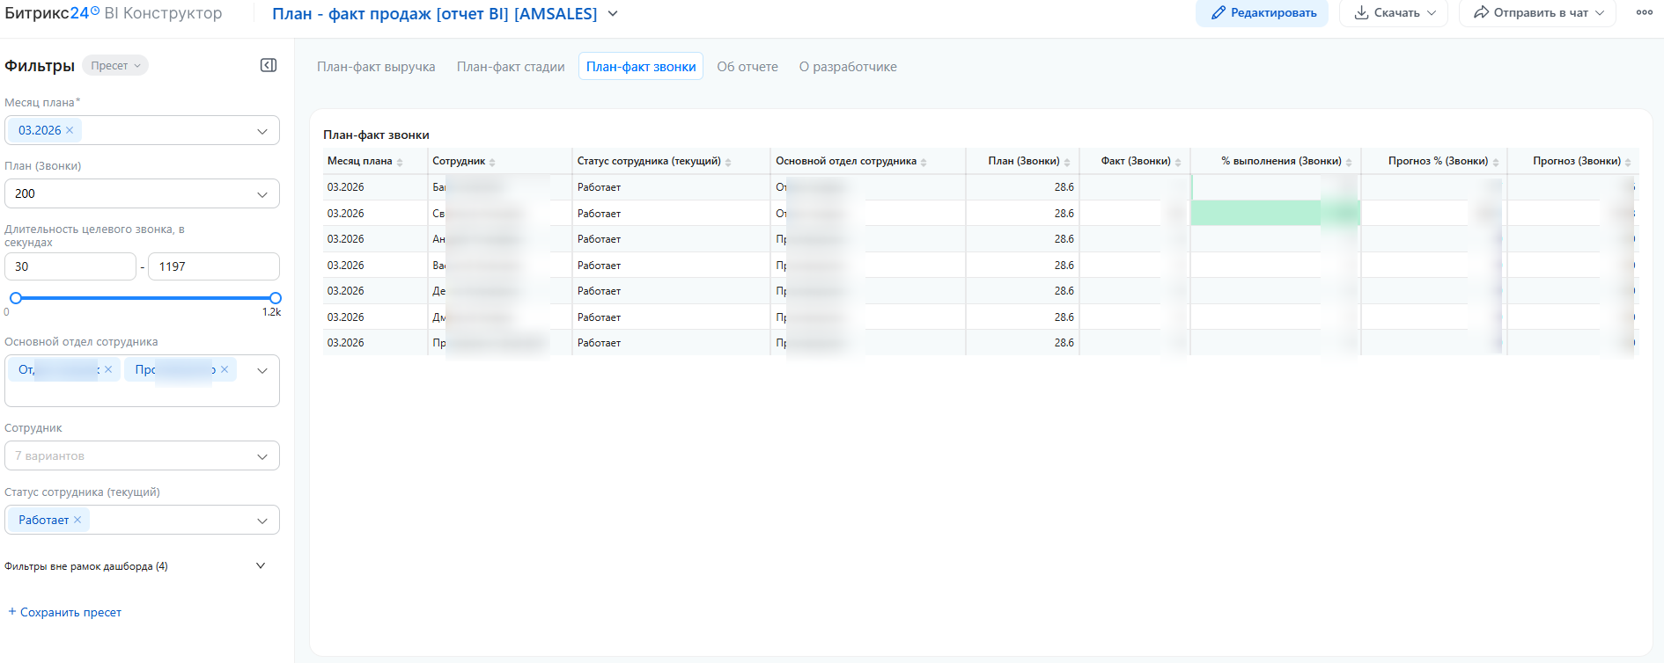The image size is (1664, 663).
Task: Sort by Факт (Звонки) column icon
Action: tap(1178, 162)
